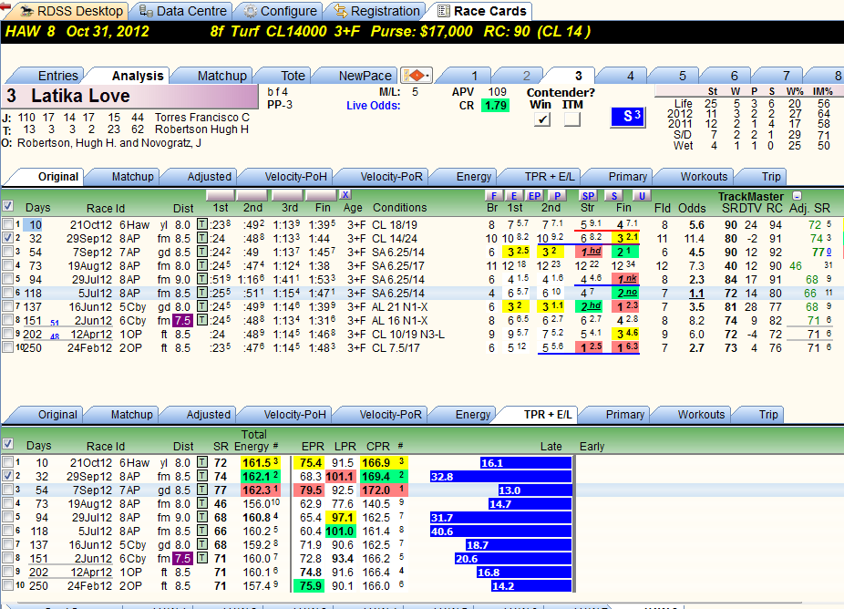The height and width of the screenshot is (609, 844).
Task: Uncheck the Win contender checkbox
Action: coord(542,119)
